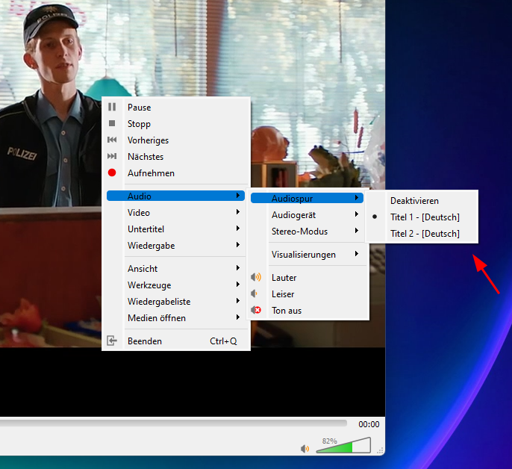The height and width of the screenshot is (469, 512).
Task: Click the Stopp square icon
Action: (x=112, y=123)
